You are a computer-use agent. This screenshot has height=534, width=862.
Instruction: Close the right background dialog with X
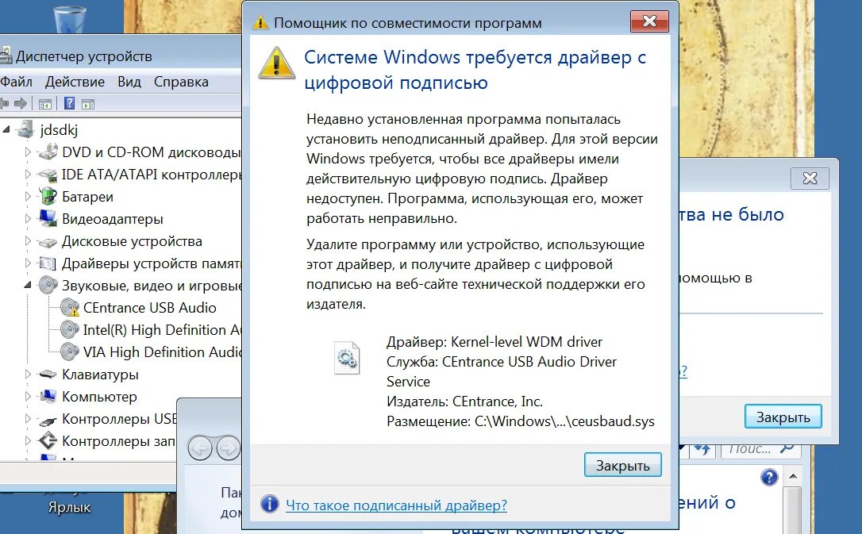[x=810, y=178]
